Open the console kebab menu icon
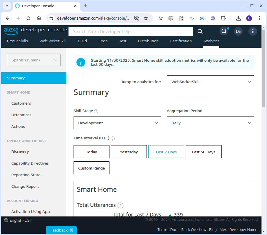The image size is (267, 235). [253, 31]
